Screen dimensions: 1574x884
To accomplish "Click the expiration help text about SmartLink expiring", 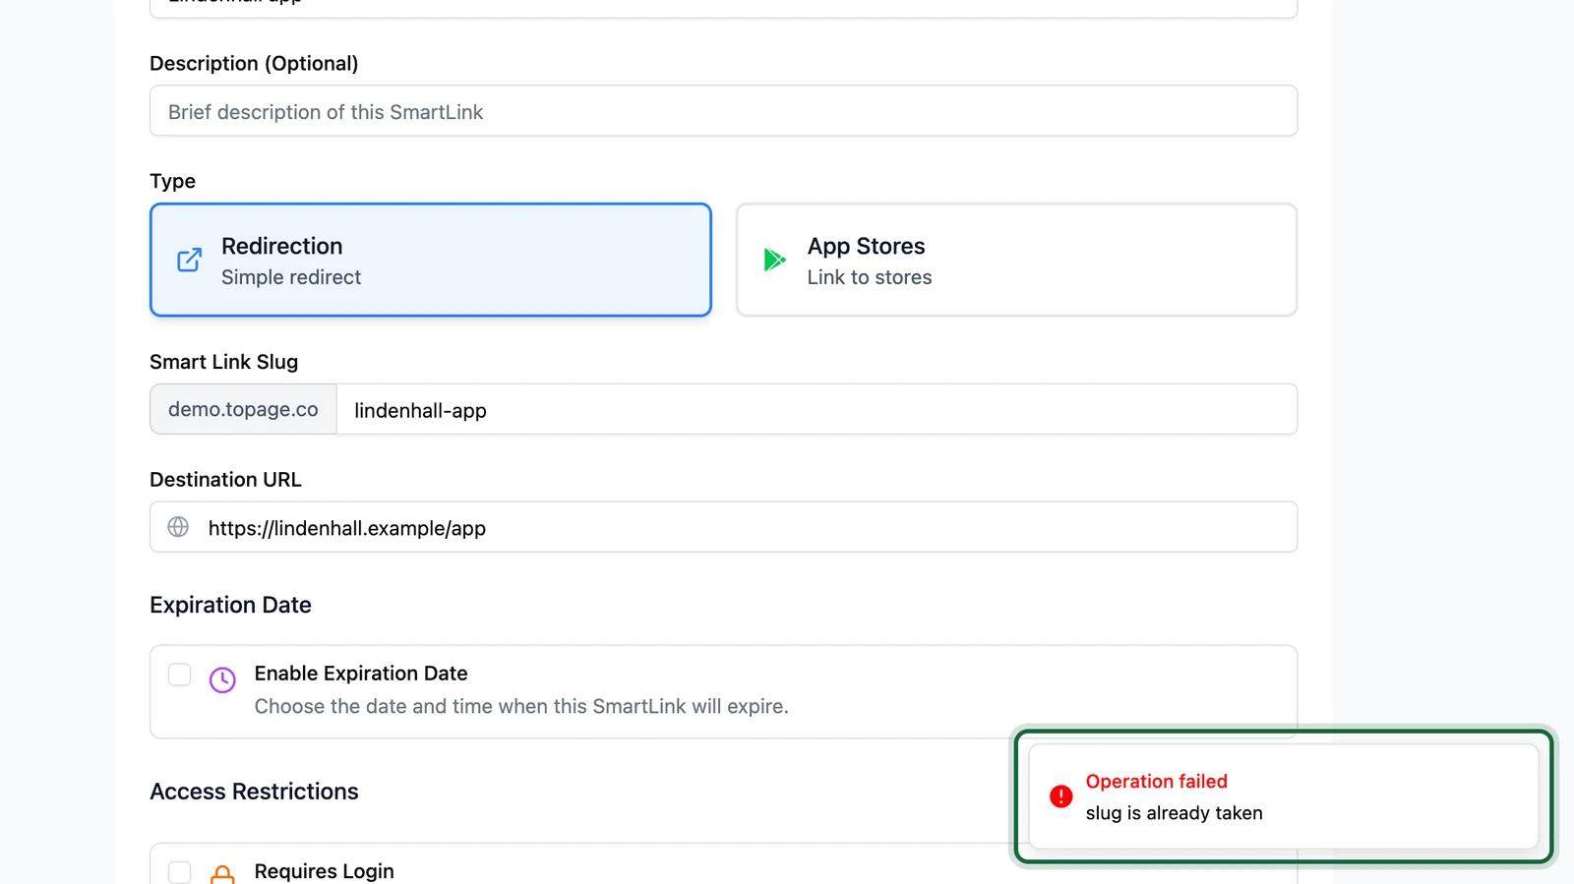I will pos(521,706).
